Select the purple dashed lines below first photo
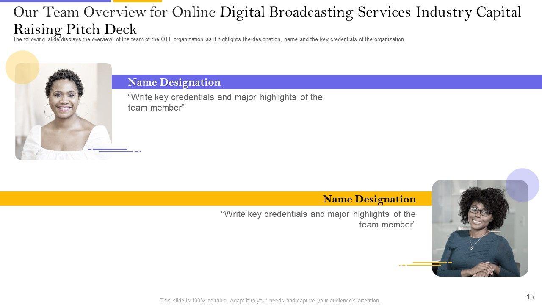The height and width of the screenshot is (305, 542). [114, 150]
